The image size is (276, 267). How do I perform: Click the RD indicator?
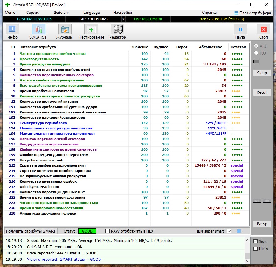pos(267,201)
